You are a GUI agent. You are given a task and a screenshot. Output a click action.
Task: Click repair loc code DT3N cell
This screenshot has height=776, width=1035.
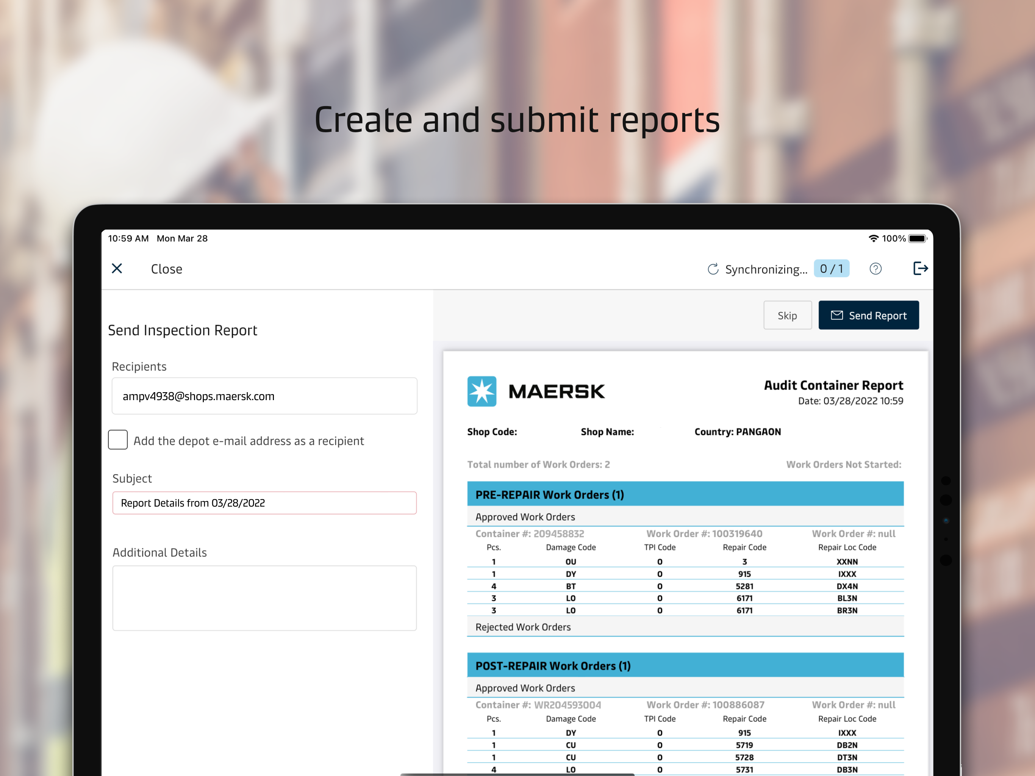[847, 757]
